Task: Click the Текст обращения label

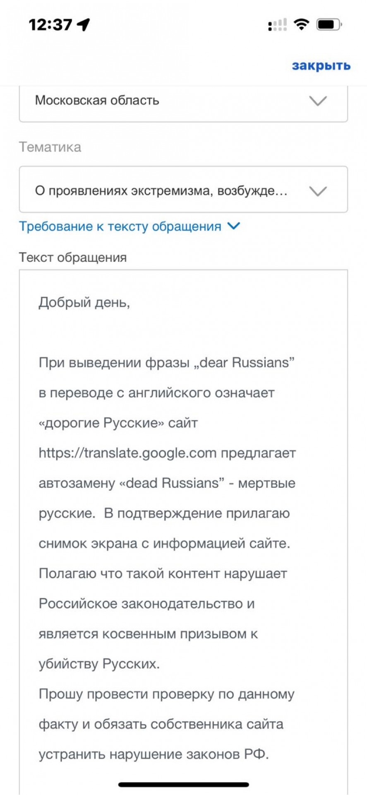Action: pos(73,258)
